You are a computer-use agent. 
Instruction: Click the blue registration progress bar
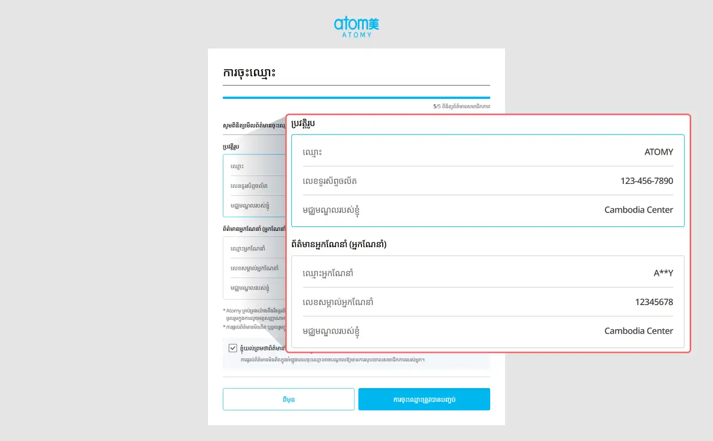click(x=356, y=98)
